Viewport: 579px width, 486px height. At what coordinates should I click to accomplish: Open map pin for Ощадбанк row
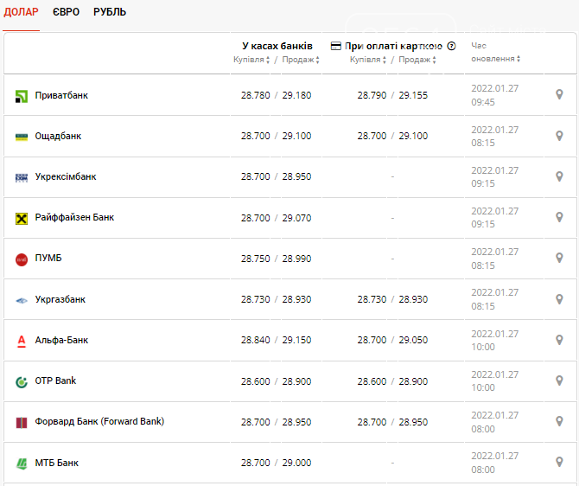559,136
